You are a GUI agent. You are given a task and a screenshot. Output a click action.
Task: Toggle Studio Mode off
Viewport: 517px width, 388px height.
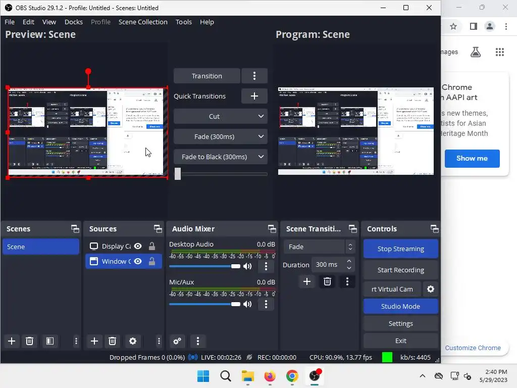coord(400,306)
